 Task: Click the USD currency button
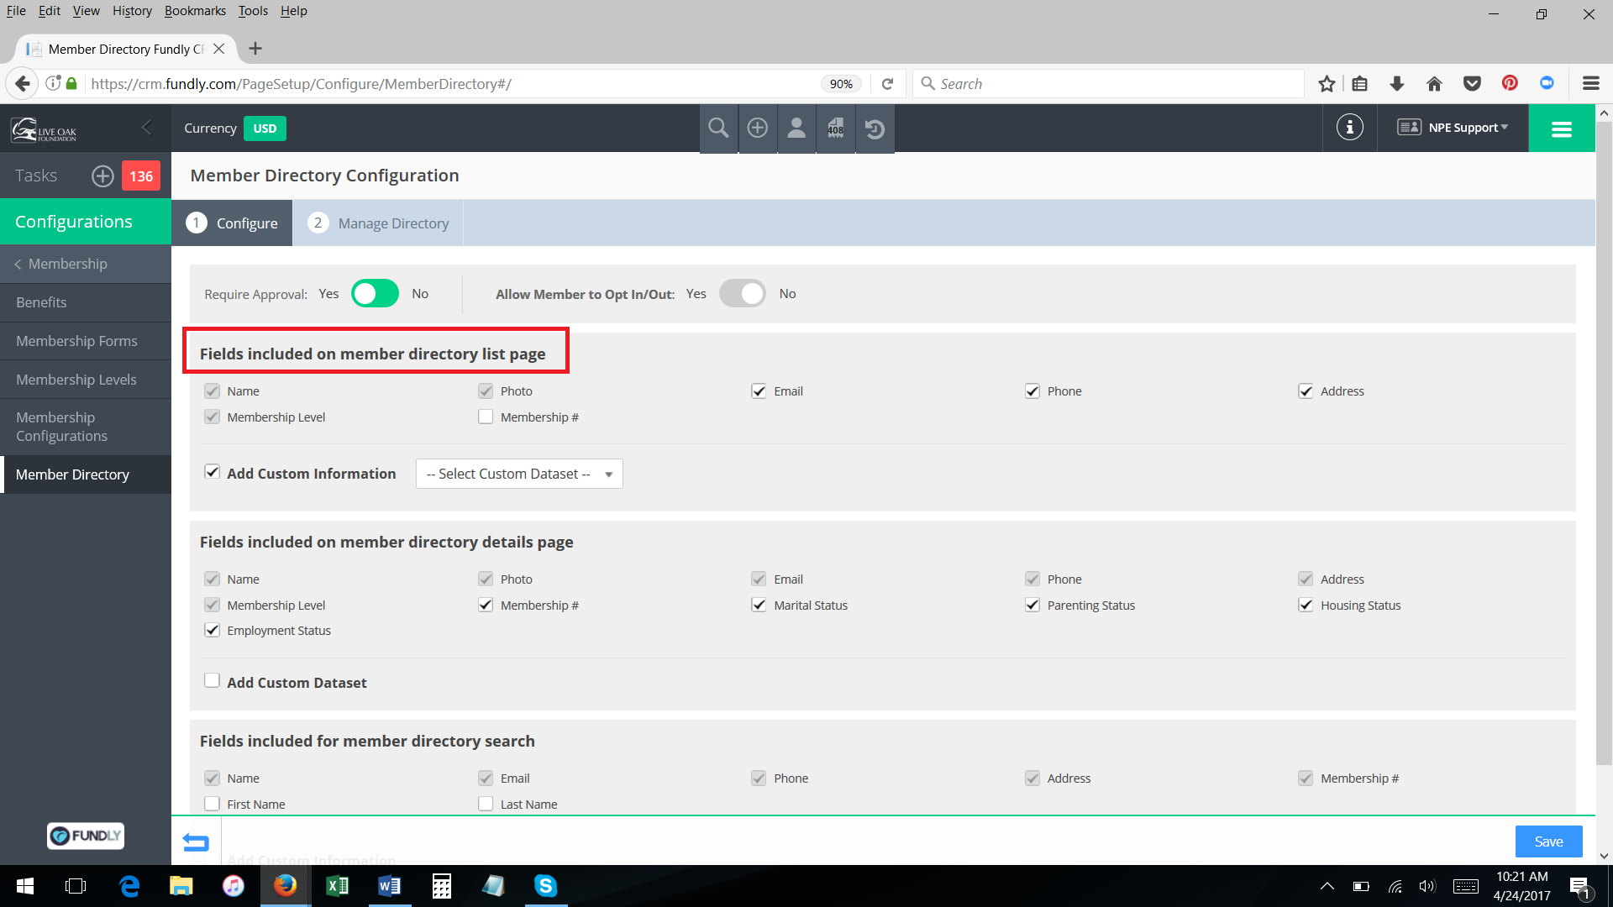pyautogui.click(x=265, y=128)
